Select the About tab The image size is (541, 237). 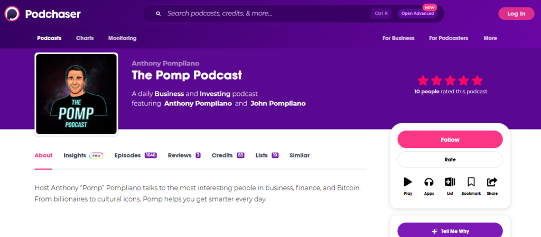point(43,155)
